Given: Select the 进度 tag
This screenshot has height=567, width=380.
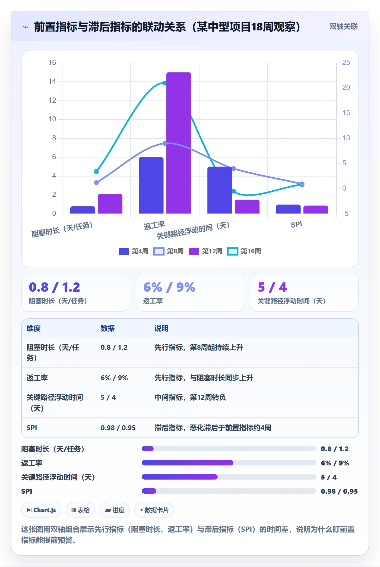Looking at the screenshot, I should tap(115, 510).
